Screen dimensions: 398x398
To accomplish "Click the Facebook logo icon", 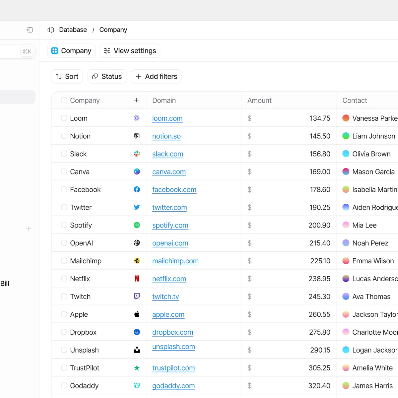I will click(x=137, y=189).
